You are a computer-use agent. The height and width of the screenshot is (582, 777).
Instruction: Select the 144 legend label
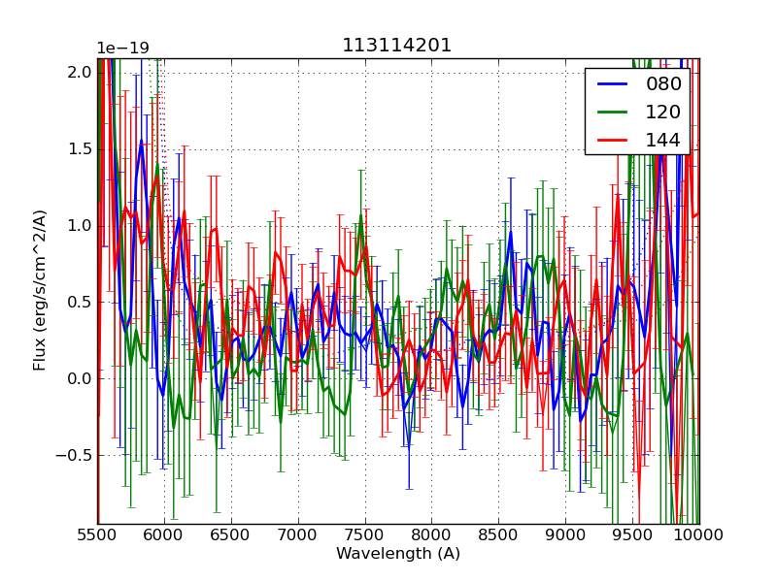[663, 140]
